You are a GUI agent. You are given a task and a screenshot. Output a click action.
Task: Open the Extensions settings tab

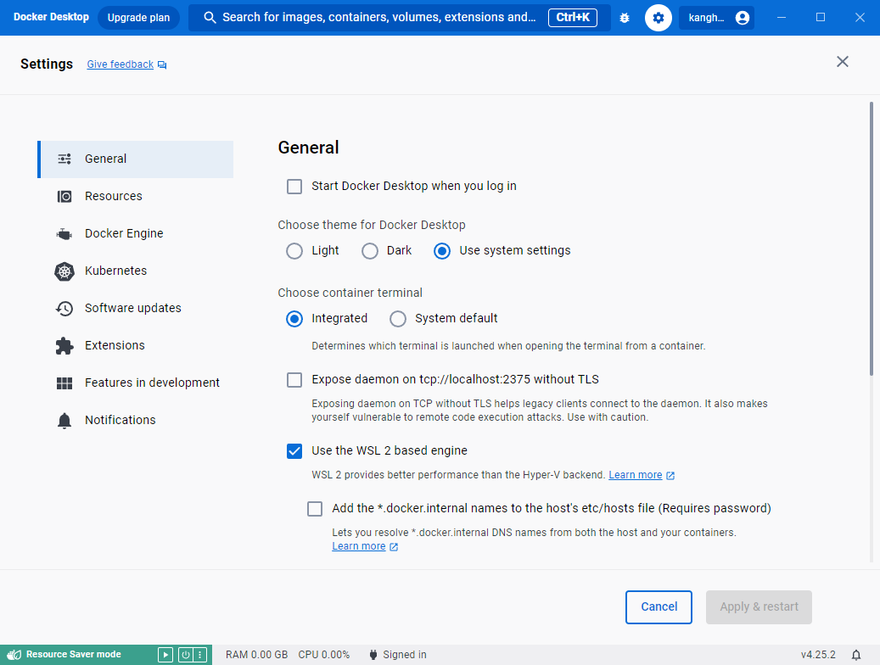click(135, 346)
